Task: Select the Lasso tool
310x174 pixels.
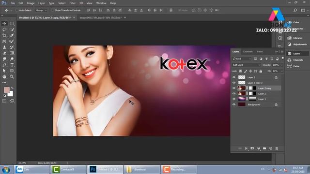Action: 4,29
